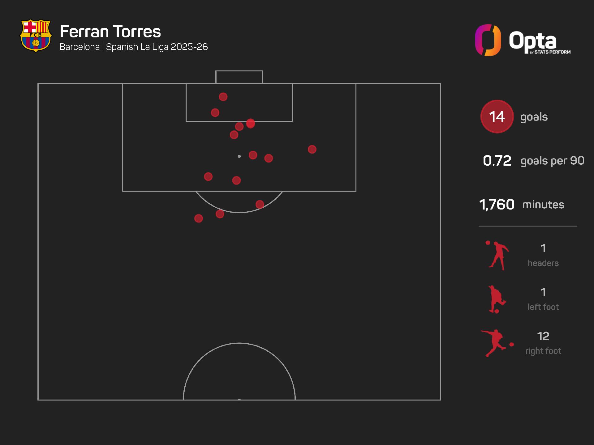Viewport: 594px width, 445px height.
Task: Click the Opta wordmark text
Action: tap(533, 41)
